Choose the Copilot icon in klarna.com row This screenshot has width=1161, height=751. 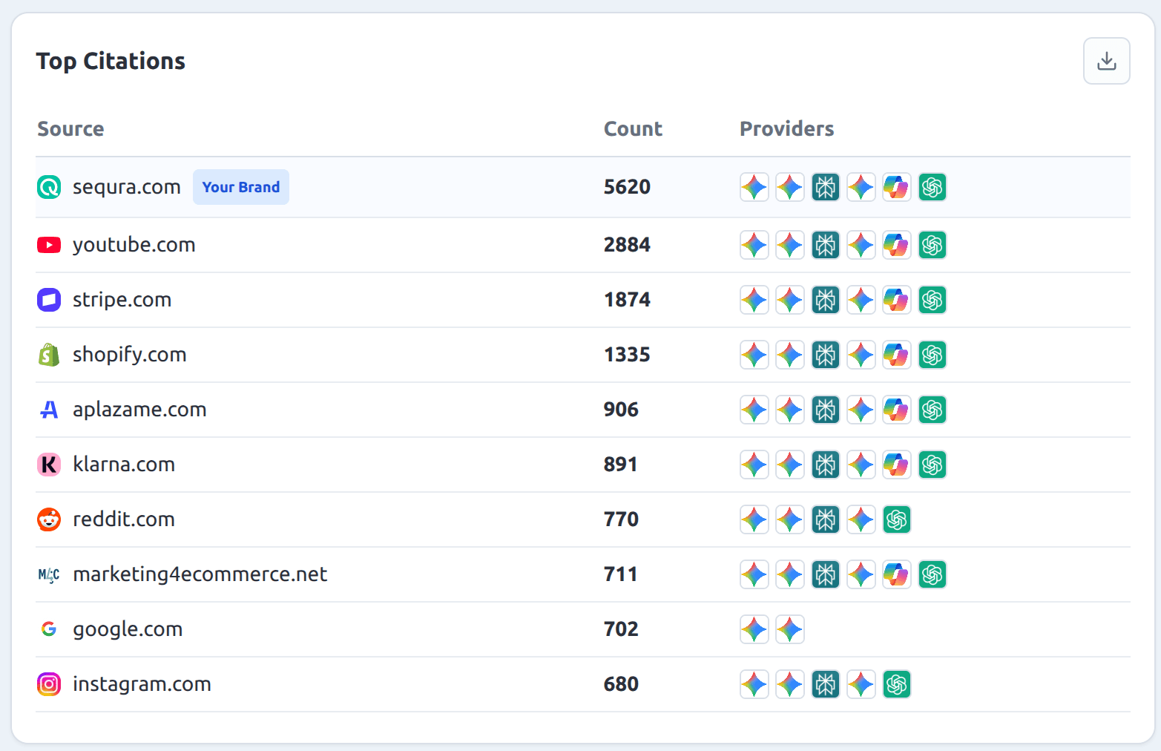(x=897, y=465)
